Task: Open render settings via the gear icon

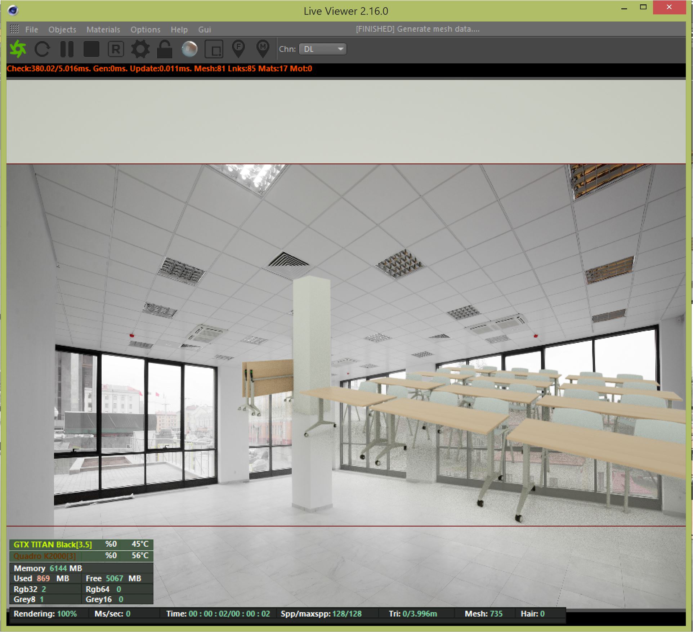Action: [140, 49]
